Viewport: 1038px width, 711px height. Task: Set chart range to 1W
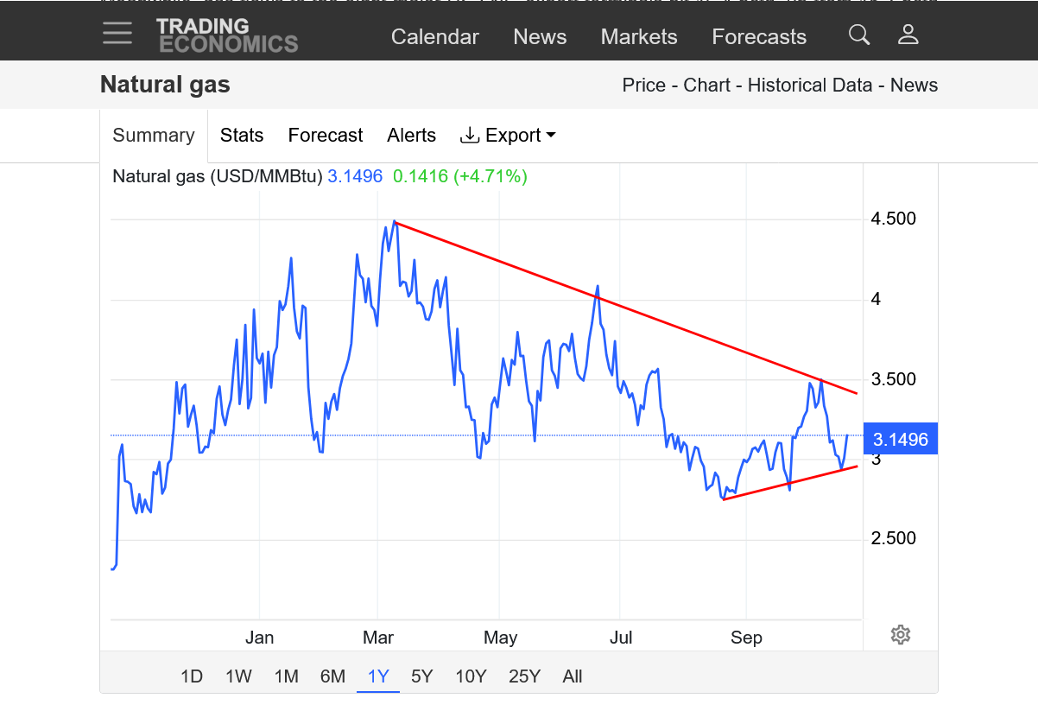coord(238,676)
